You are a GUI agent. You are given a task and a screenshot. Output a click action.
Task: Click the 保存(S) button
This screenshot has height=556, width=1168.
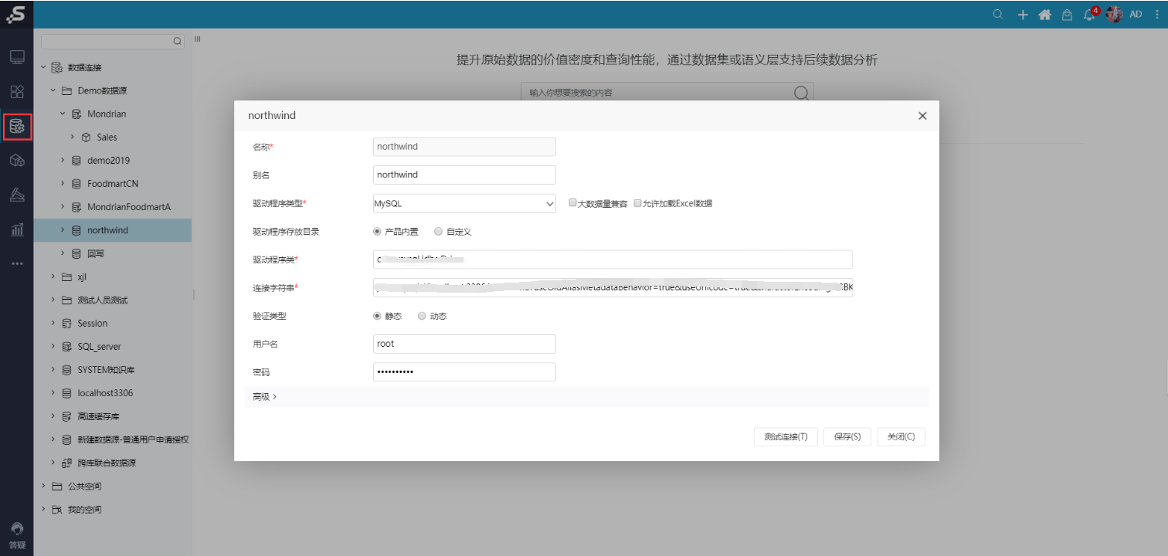click(x=847, y=436)
